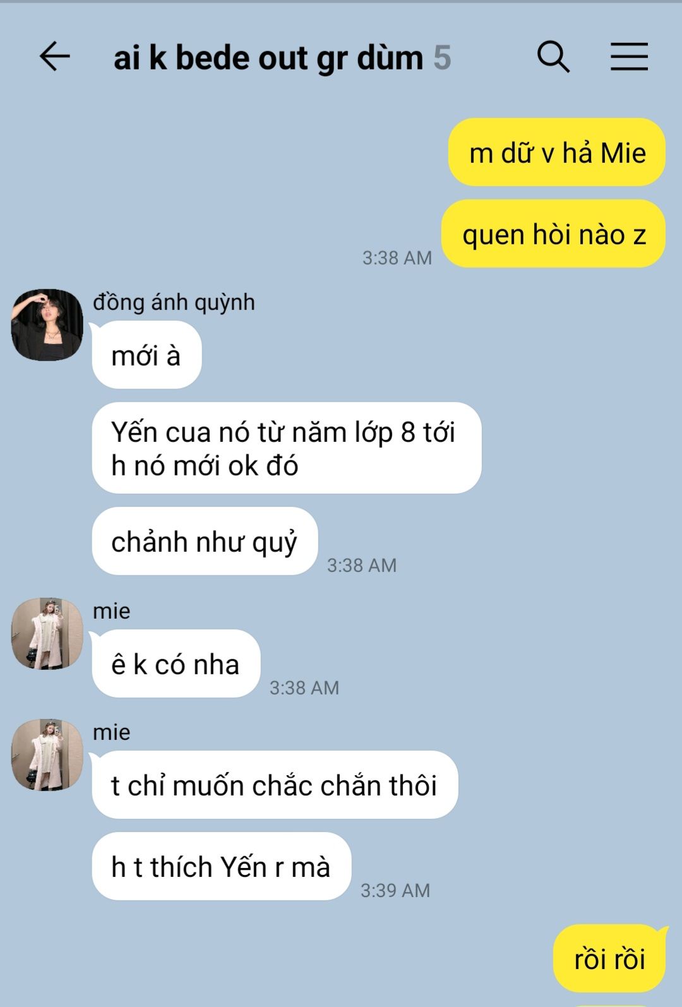Tap the back arrow icon
The width and height of the screenshot is (682, 1007).
[x=55, y=57]
